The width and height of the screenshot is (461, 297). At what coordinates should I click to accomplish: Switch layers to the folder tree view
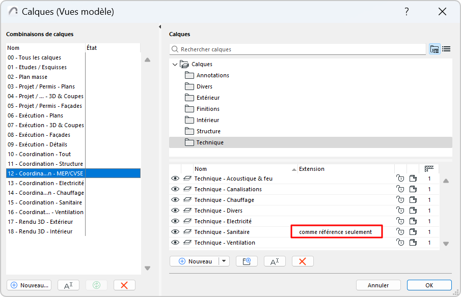435,49
